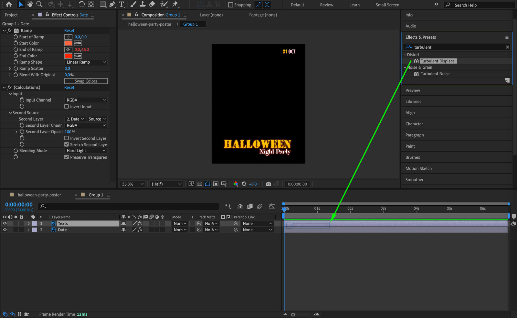
Task: Click the Home icon
Action: (9, 4)
